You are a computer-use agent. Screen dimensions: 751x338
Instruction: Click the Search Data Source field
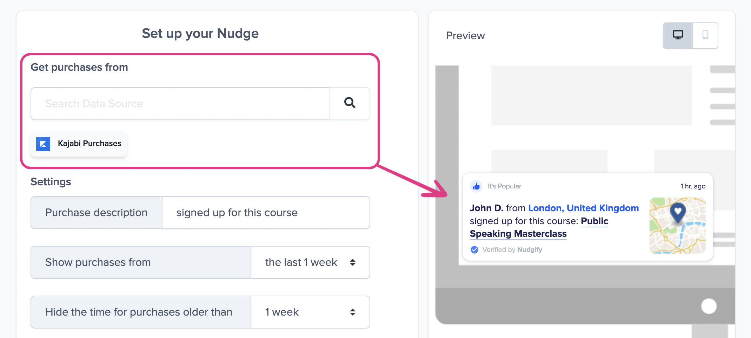pos(180,104)
